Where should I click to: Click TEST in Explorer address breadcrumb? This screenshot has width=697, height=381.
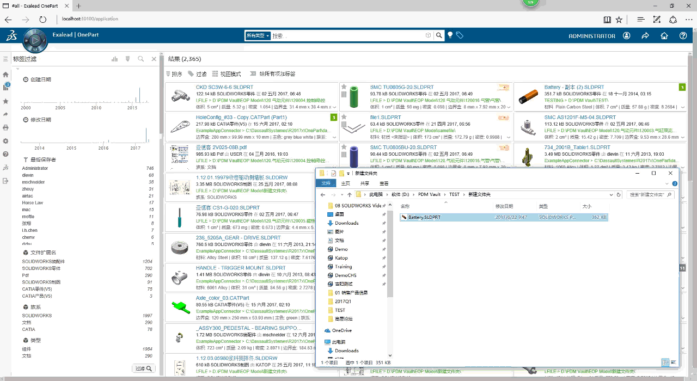pyautogui.click(x=455, y=194)
